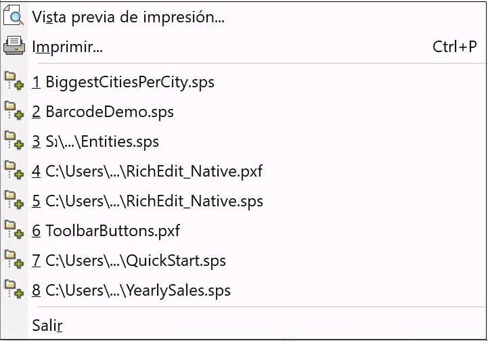Click the file icon beside YearlySales.sps
This screenshot has width=488, height=341.
[x=14, y=290]
